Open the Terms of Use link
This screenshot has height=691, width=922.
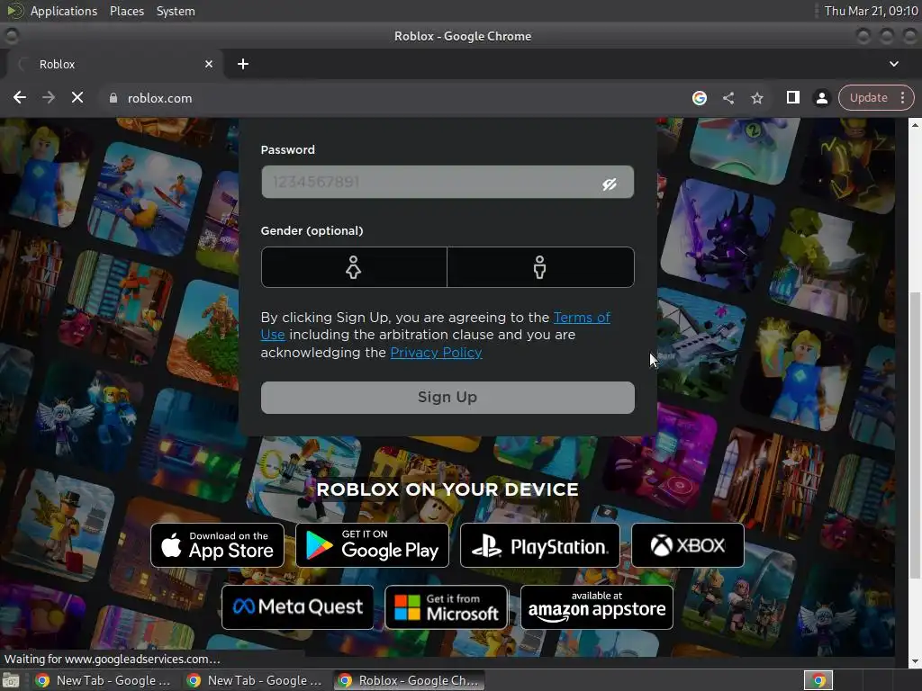pos(582,318)
